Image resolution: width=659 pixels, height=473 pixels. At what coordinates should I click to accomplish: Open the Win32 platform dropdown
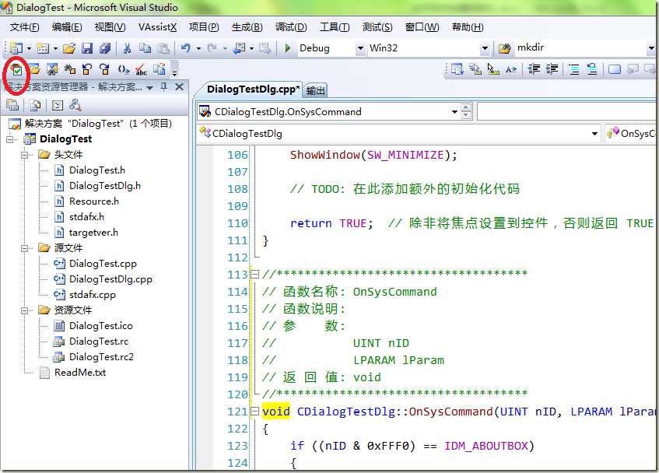tap(485, 48)
